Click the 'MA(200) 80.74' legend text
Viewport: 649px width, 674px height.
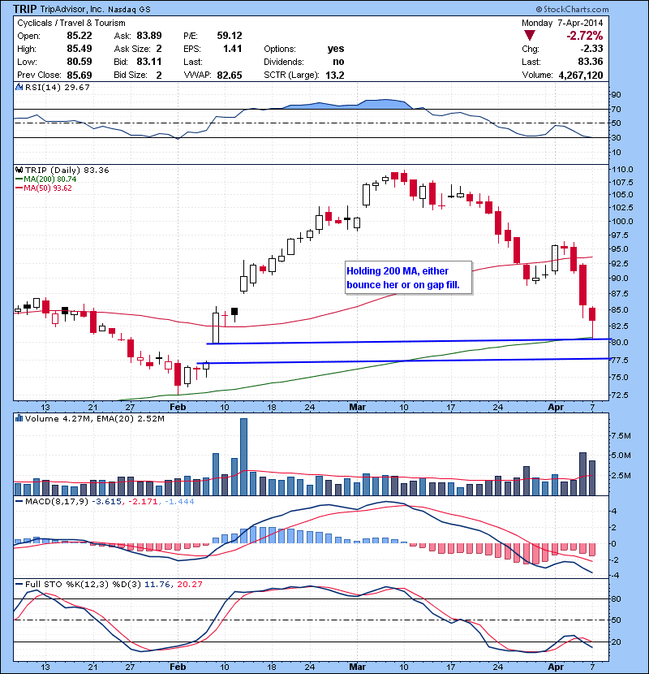(49, 179)
